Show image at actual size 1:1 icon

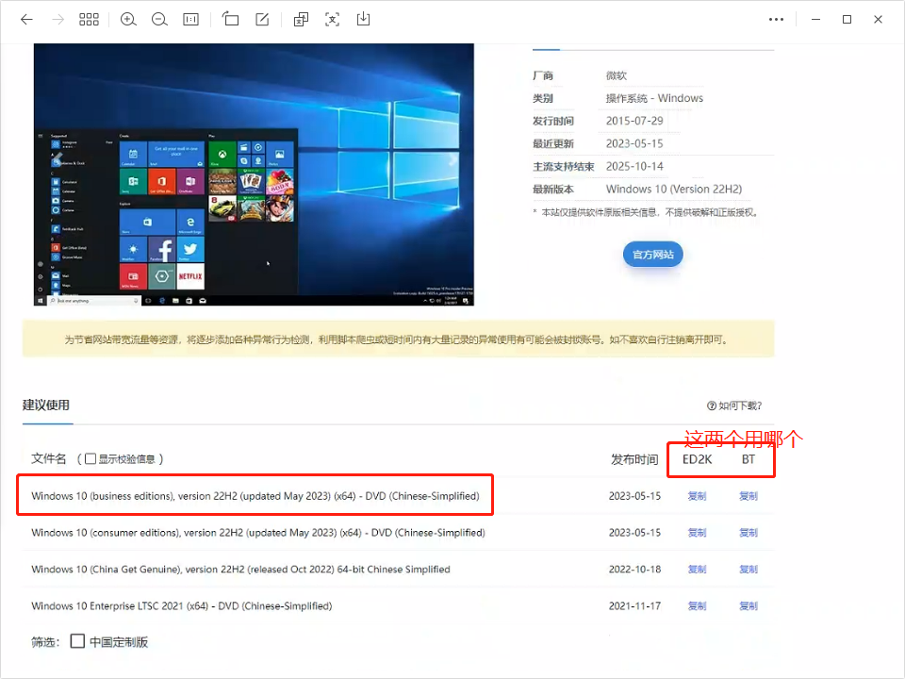coord(190,20)
